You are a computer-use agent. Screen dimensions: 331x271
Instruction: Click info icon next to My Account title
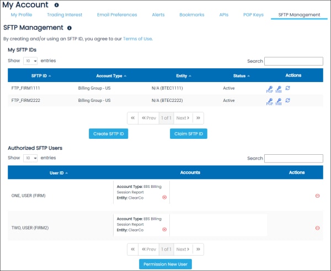click(56, 5)
